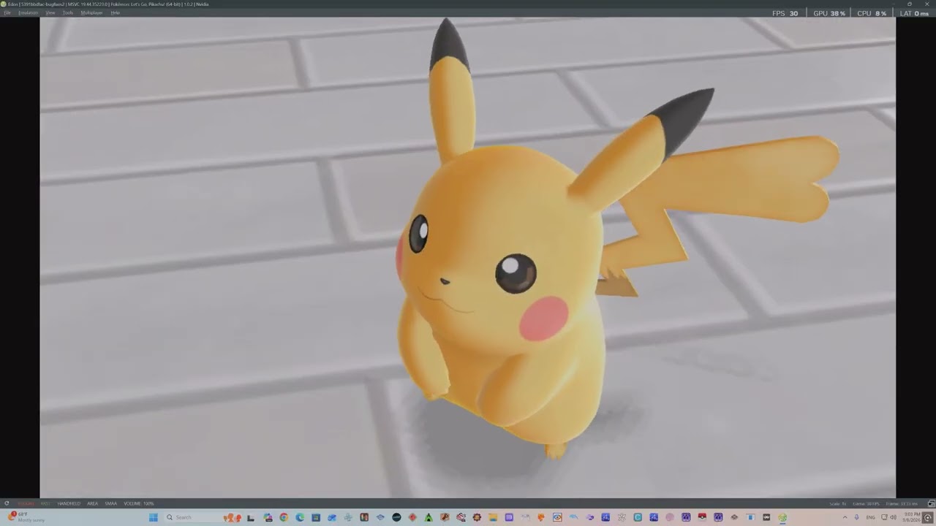Screen dimensions: 936x526
Task: Open the View menu
Action: click(50, 12)
